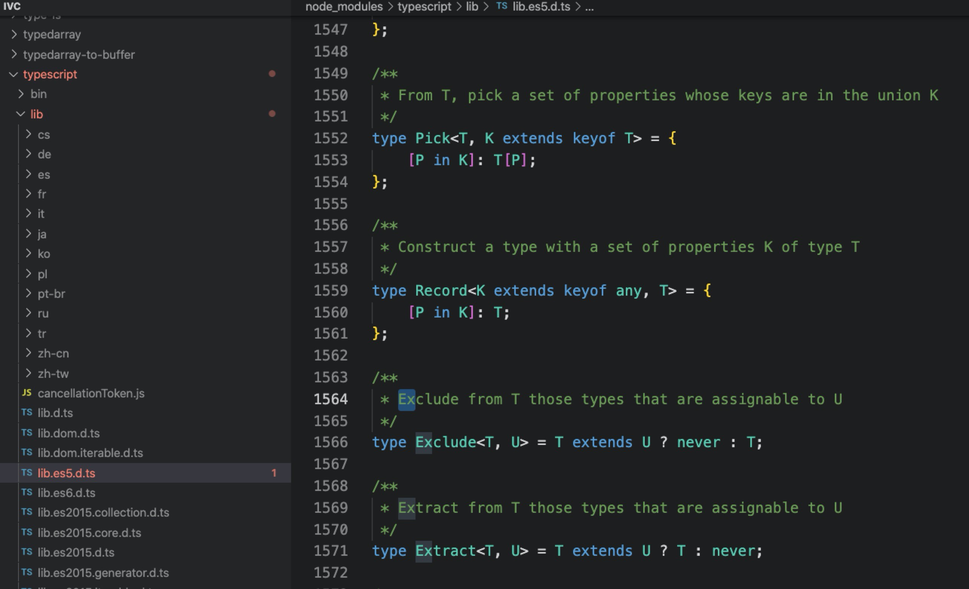
Task: Collapse the lib folder chevron
Action: pyautogui.click(x=20, y=114)
